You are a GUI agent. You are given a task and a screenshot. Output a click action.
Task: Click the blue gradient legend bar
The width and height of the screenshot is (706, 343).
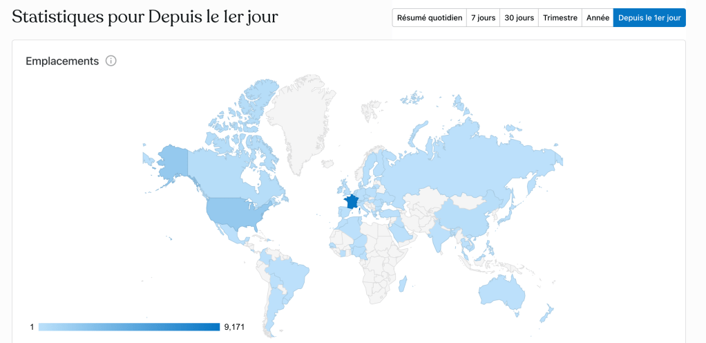(x=129, y=326)
